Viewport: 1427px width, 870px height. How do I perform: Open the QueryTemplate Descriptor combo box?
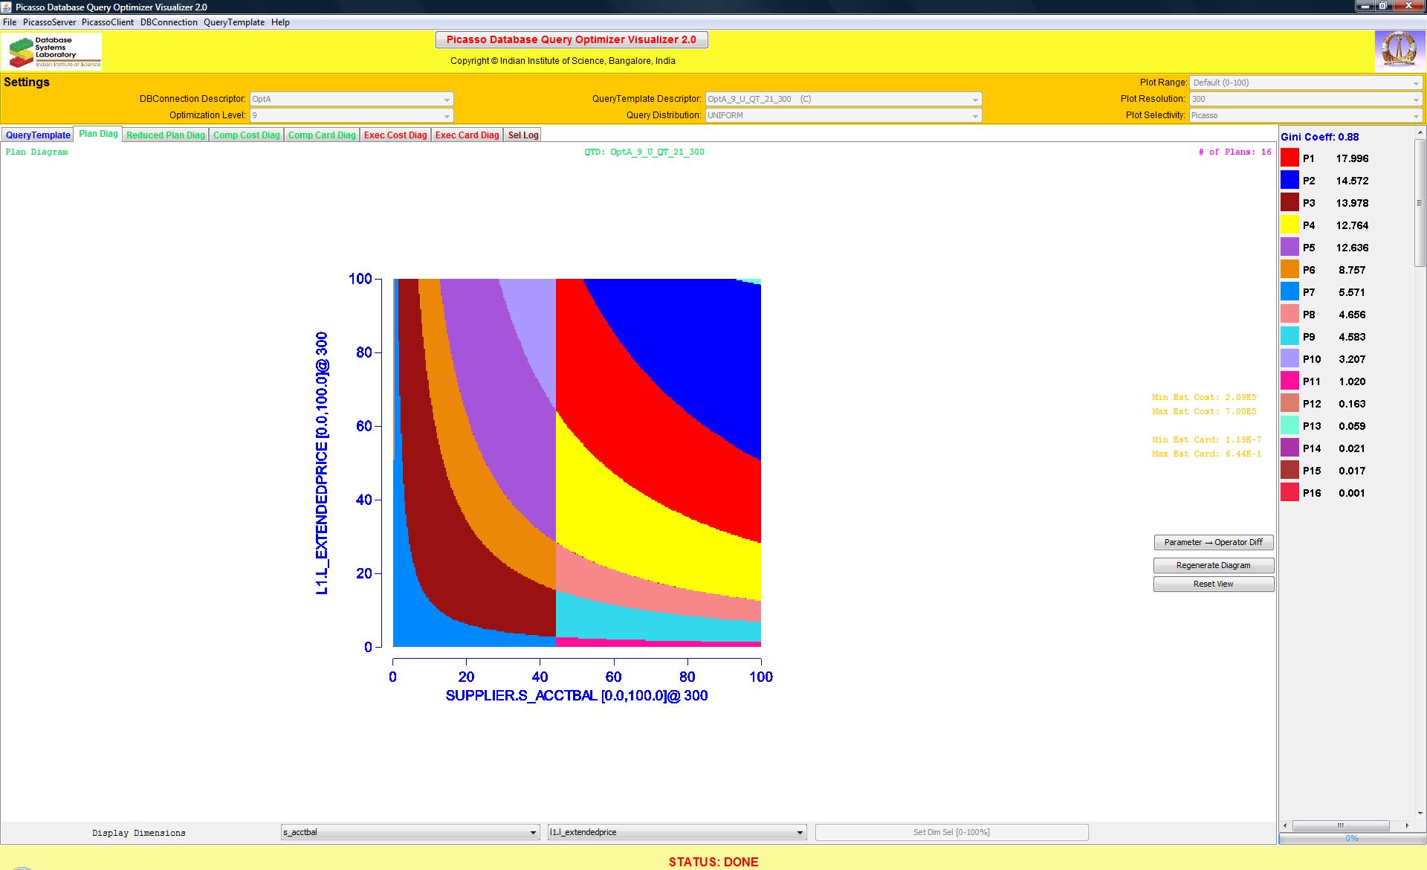843,99
